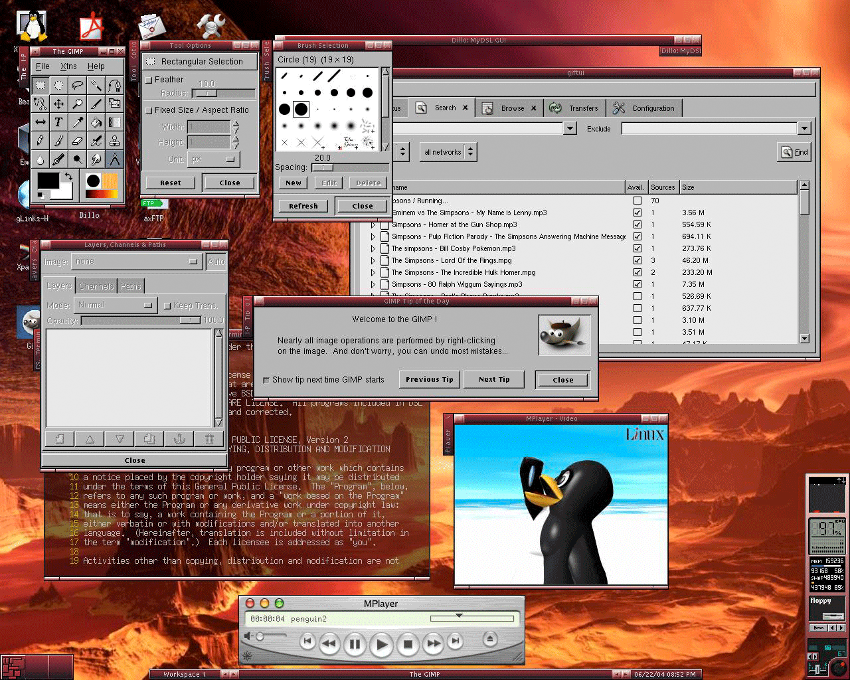The image size is (850, 680).
Task: Click Reset in Tool Options
Action: coord(170,183)
